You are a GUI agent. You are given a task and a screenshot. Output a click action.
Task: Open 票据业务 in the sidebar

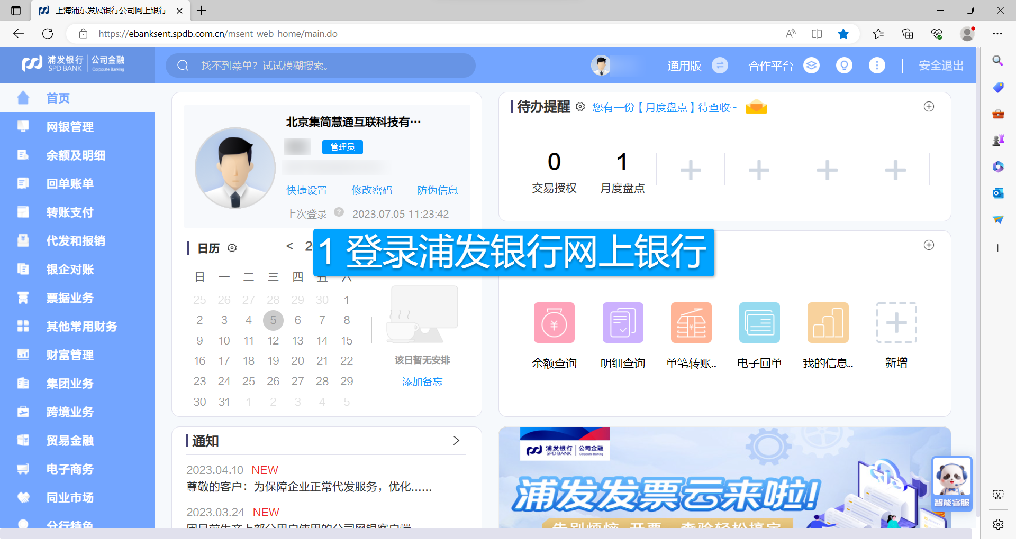click(x=77, y=298)
